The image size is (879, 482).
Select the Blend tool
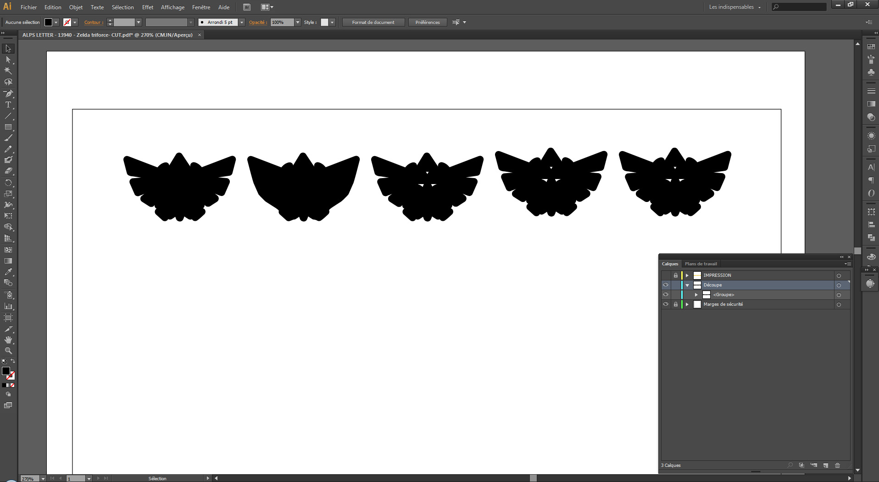8,283
